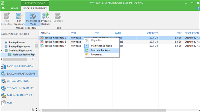Uncheck Maintenance mode in context menu

101,46
